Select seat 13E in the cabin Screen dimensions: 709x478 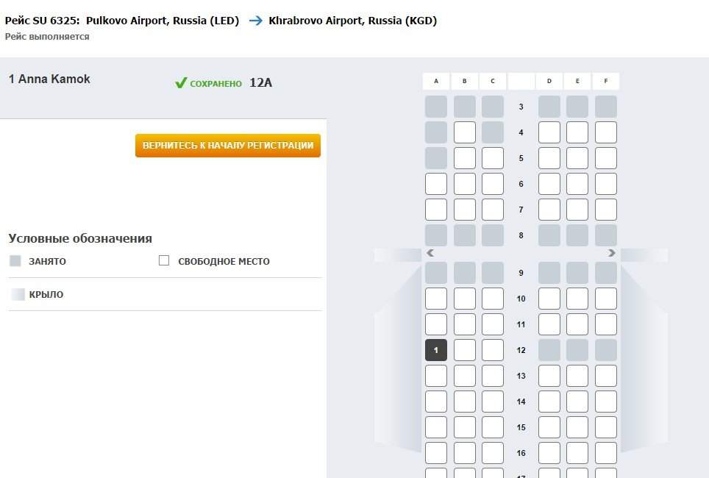coord(577,376)
